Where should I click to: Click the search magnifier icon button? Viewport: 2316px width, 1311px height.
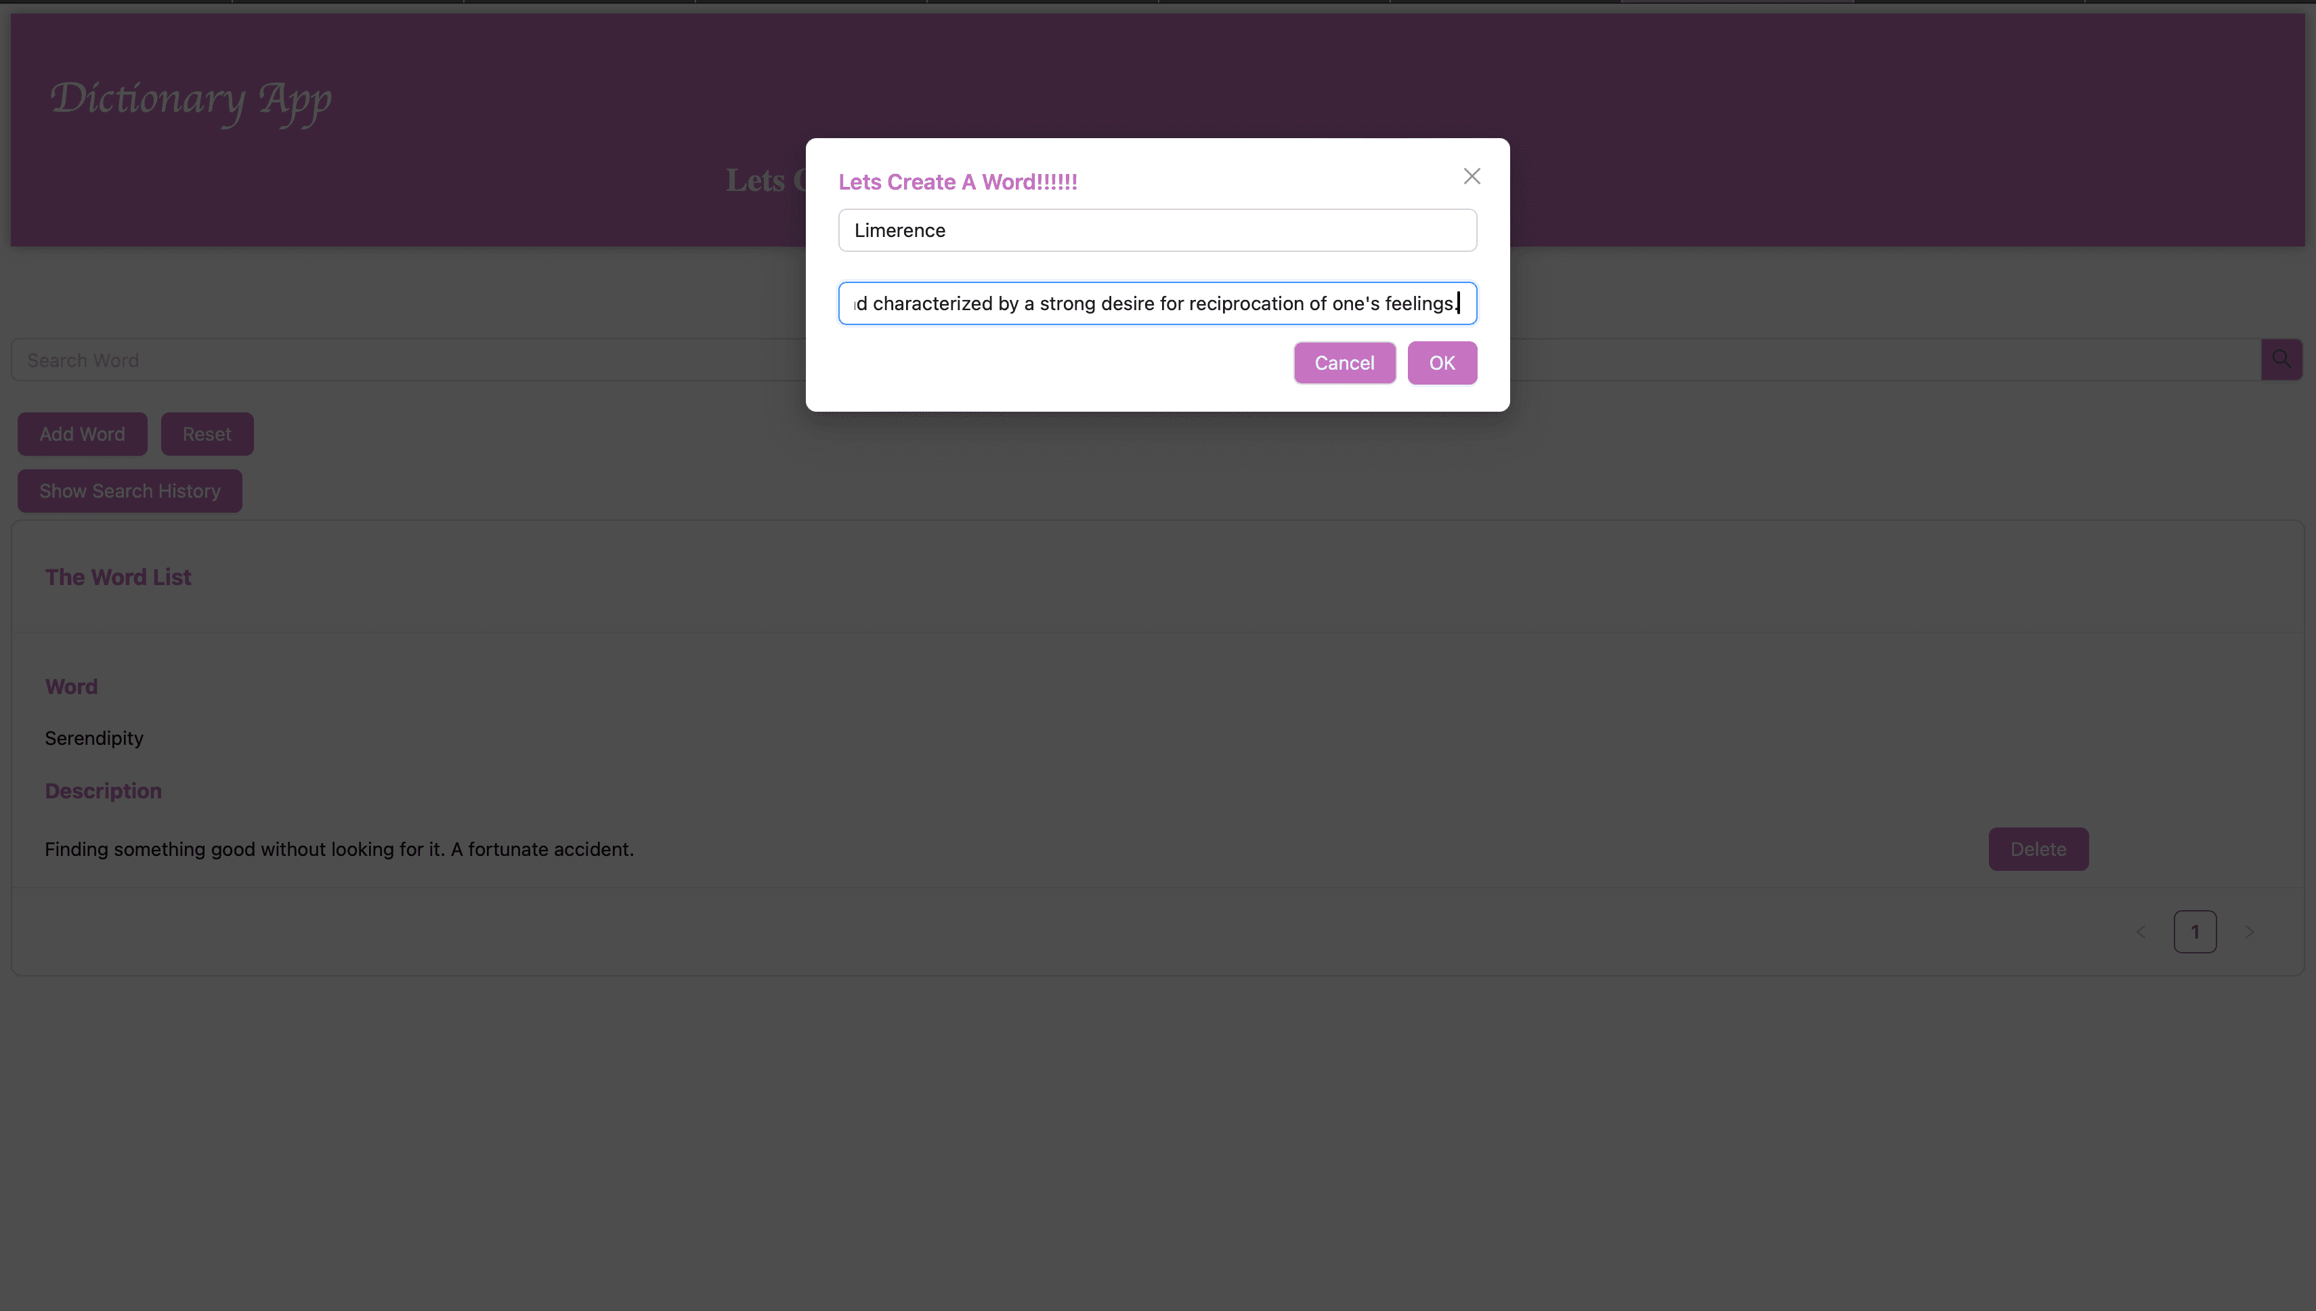point(2281,360)
